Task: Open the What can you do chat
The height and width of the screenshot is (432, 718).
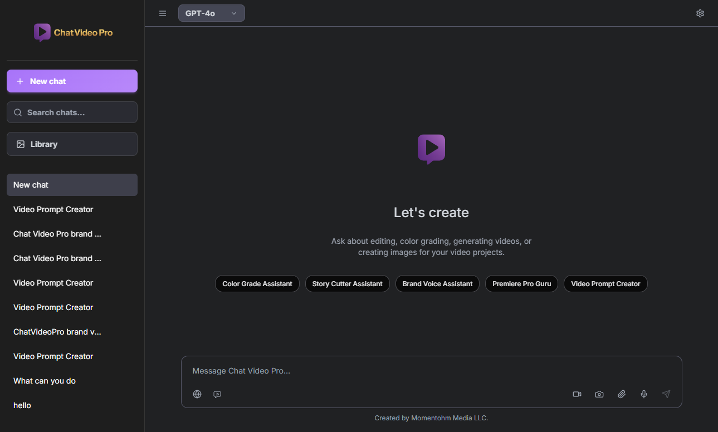Action: pyautogui.click(x=72, y=381)
